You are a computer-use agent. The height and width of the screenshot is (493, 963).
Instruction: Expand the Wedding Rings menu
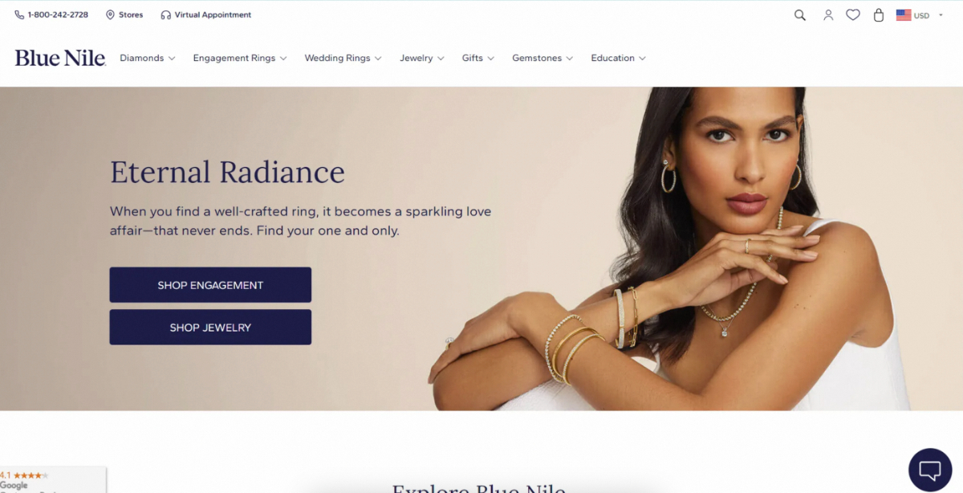(343, 58)
